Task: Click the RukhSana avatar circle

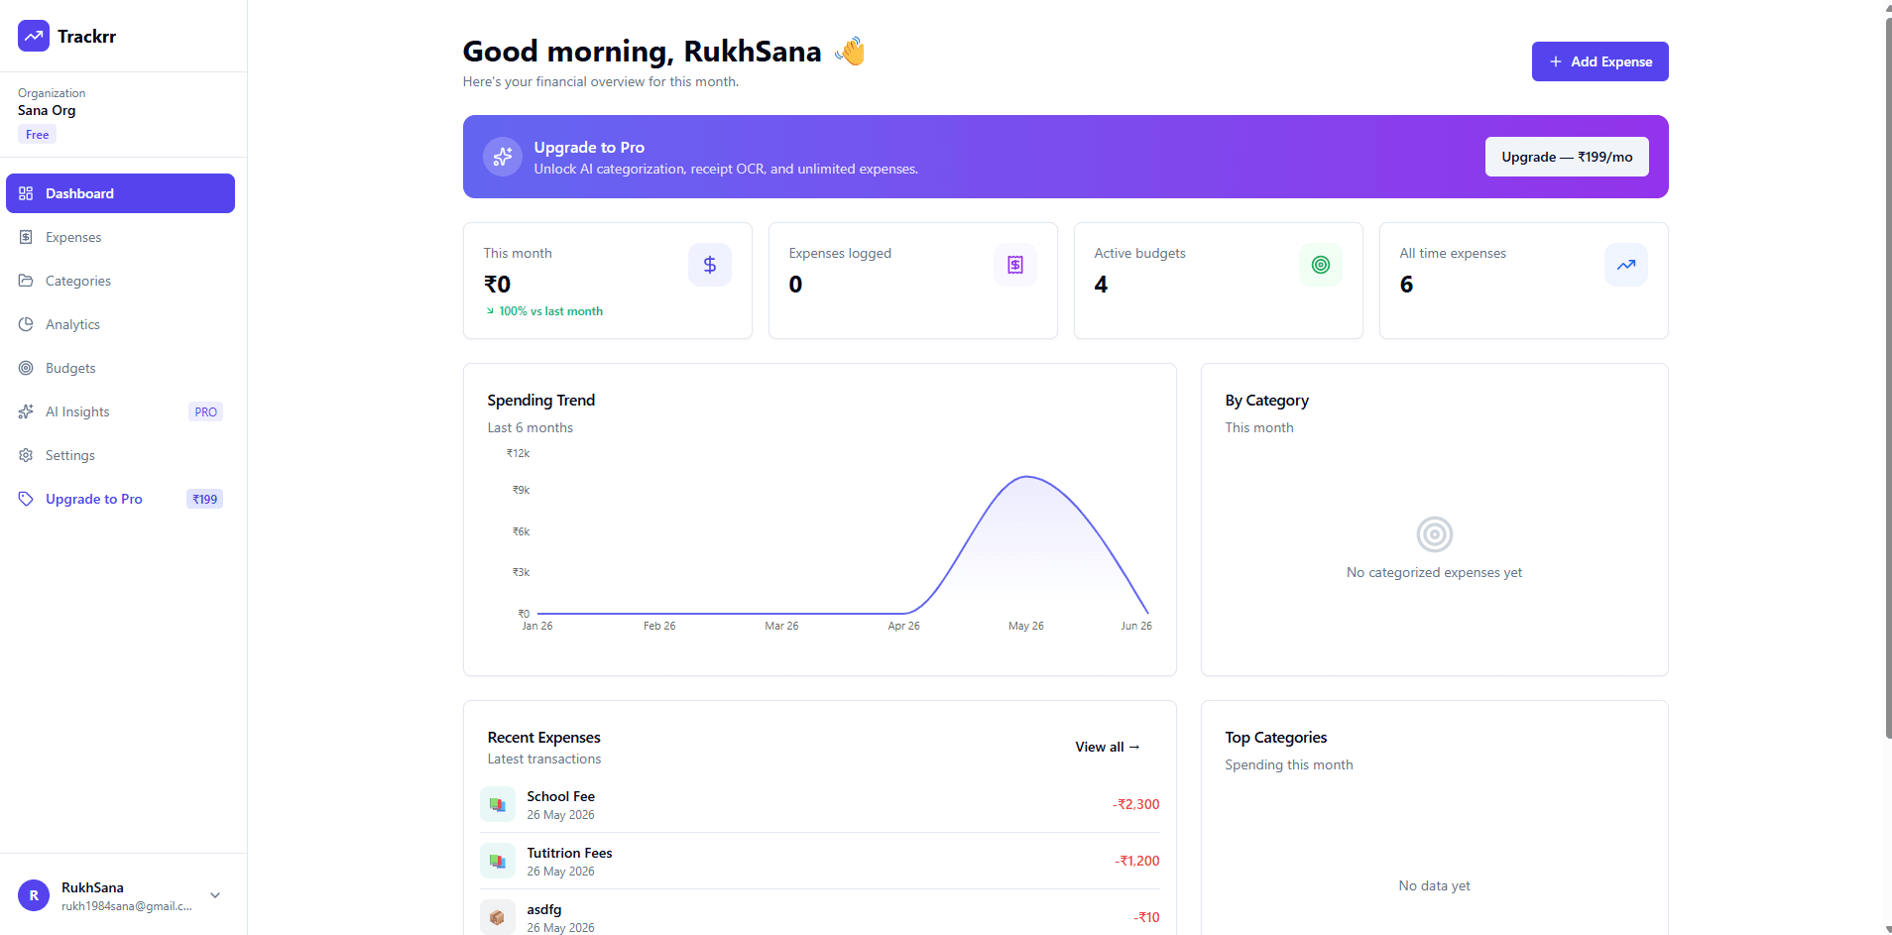Action: [x=34, y=895]
